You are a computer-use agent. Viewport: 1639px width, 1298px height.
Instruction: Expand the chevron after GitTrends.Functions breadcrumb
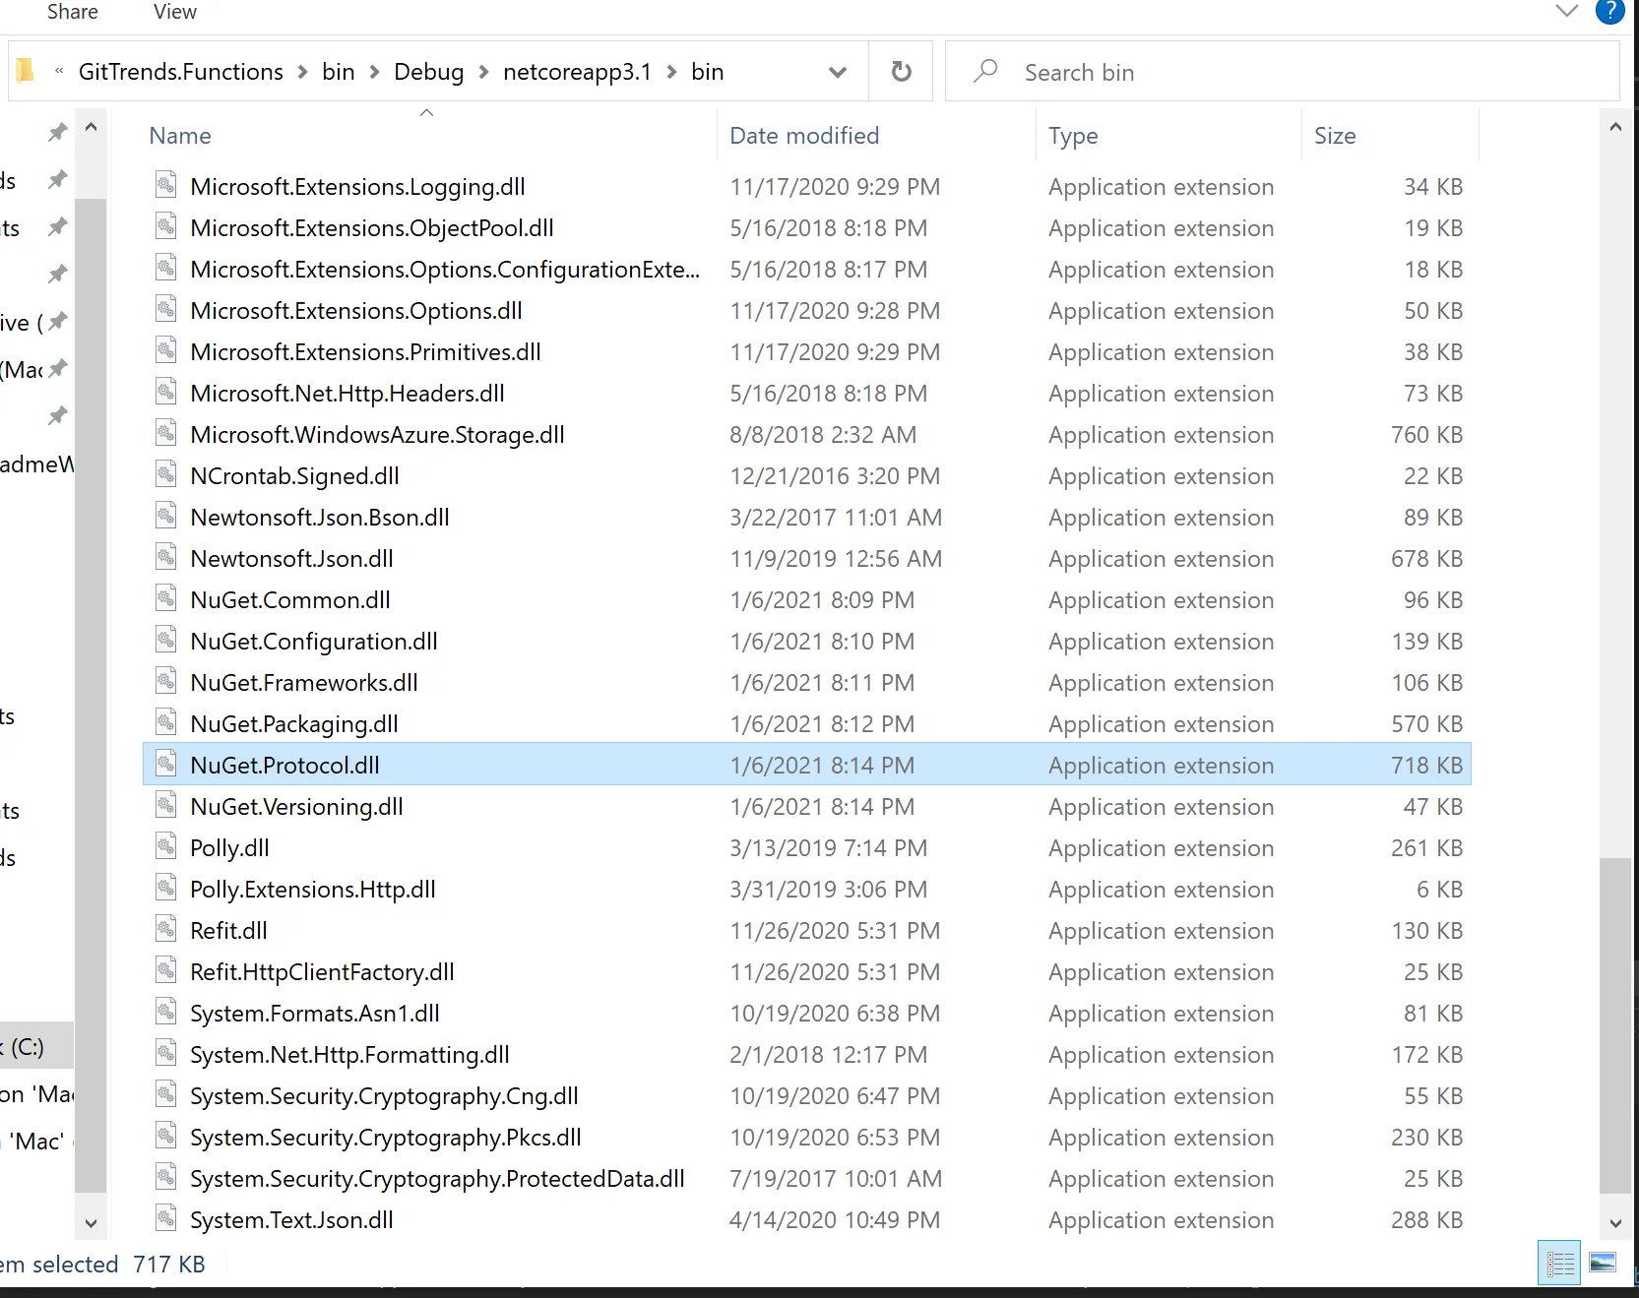[x=302, y=72]
